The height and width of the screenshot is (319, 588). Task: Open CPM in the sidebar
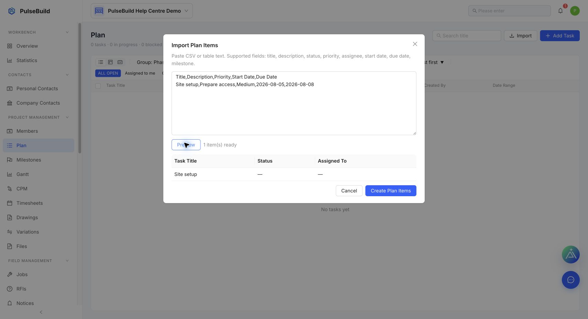point(39,189)
